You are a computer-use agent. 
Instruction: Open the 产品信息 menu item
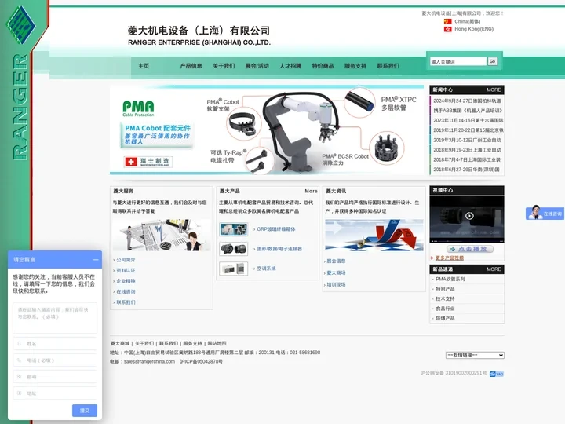click(191, 66)
